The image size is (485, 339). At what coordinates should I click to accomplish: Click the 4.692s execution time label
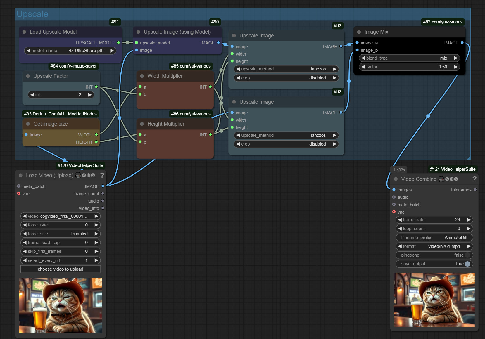[x=399, y=170]
